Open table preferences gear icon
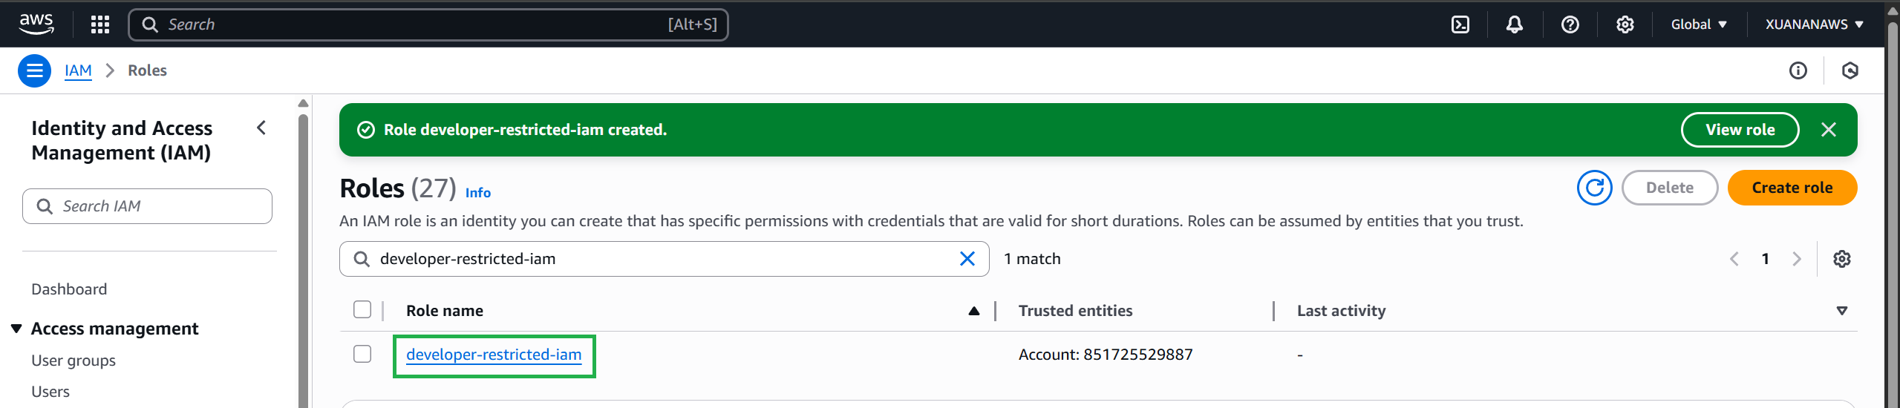 (1841, 259)
